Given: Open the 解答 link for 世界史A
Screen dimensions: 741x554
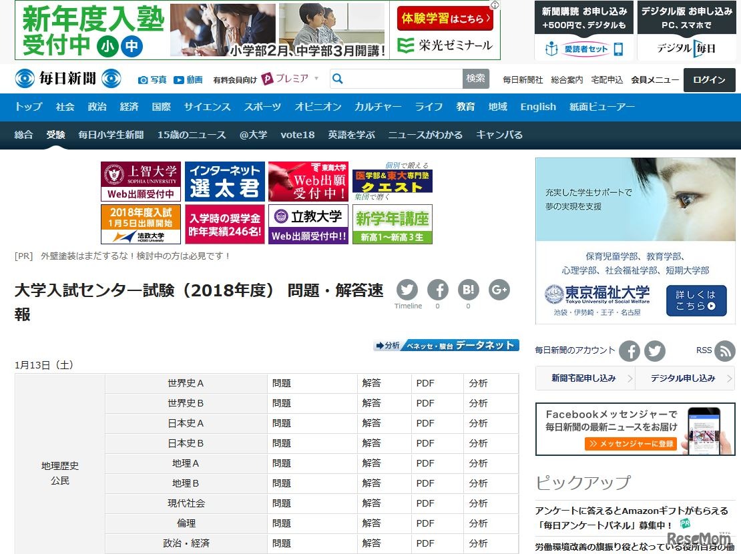Looking at the screenshot, I should [371, 382].
